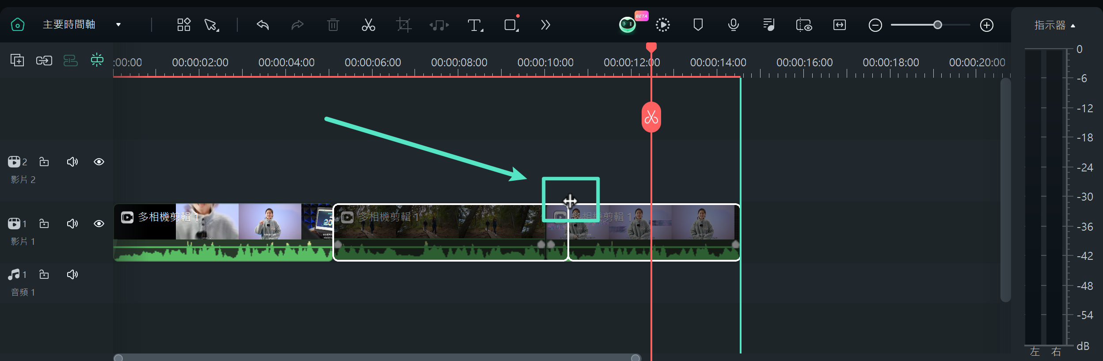The image size is (1103, 361).
Task: Open the multi-select grid tool icon
Action: pyautogui.click(x=184, y=25)
